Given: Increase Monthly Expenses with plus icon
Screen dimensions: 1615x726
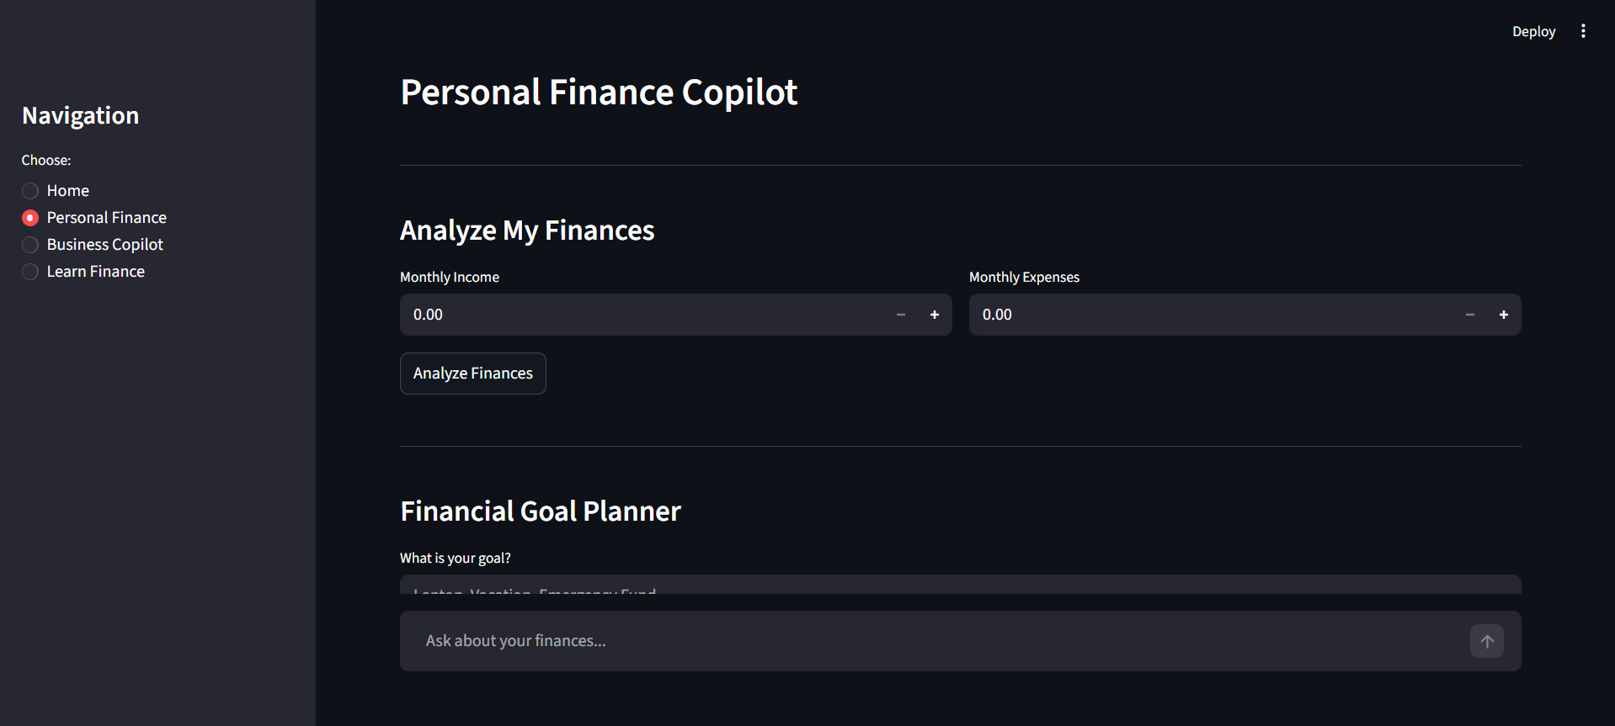Looking at the screenshot, I should [x=1504, y=315].
